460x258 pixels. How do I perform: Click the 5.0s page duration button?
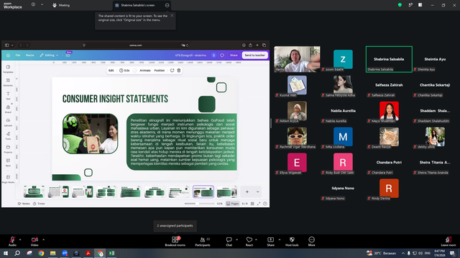tap(124, 70)
